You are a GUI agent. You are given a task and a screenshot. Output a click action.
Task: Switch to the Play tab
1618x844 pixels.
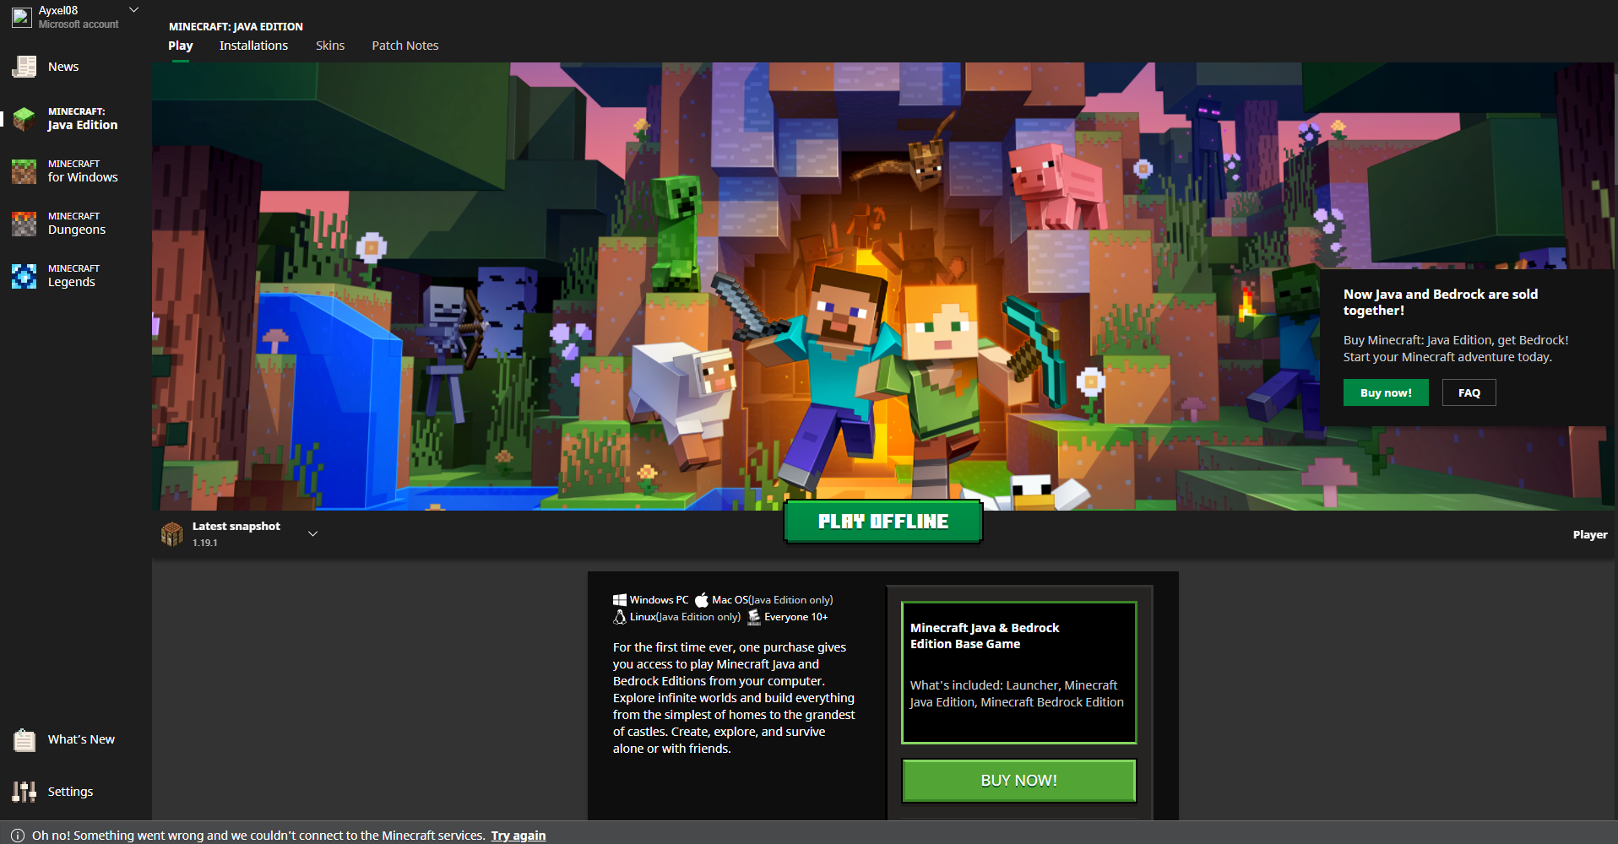click(x=181, y=46)
